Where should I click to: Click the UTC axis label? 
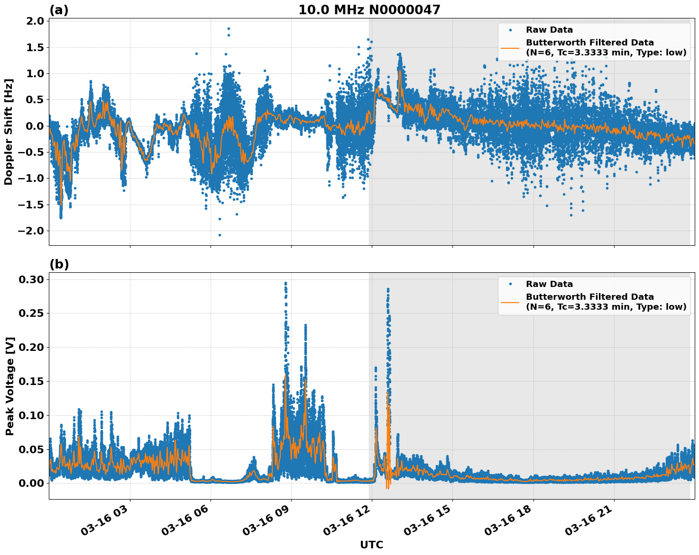371,545
